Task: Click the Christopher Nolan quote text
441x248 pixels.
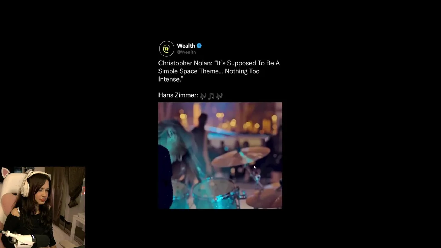Action: click(x=219, y=71)
